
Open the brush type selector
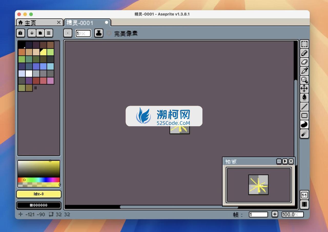click(x=68, y=33)
